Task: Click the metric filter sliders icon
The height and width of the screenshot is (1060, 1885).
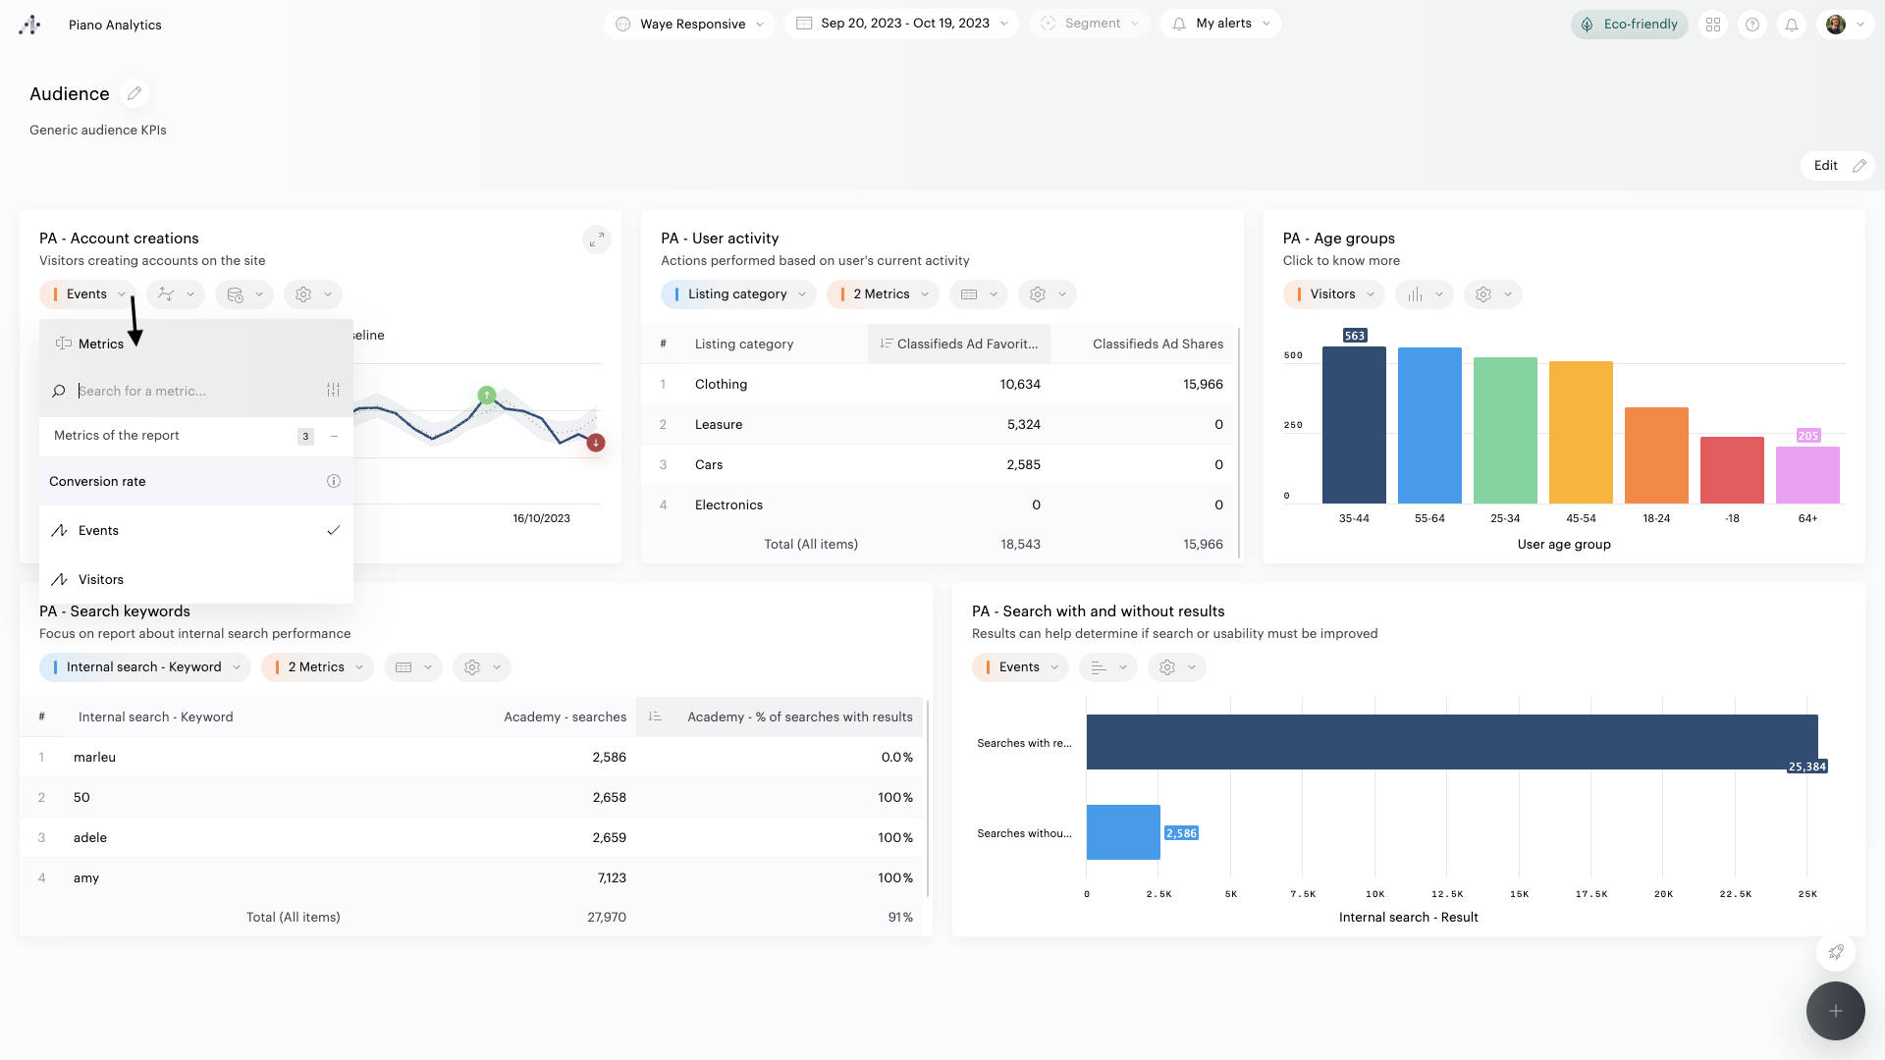Action: click(x=333, y=391)
